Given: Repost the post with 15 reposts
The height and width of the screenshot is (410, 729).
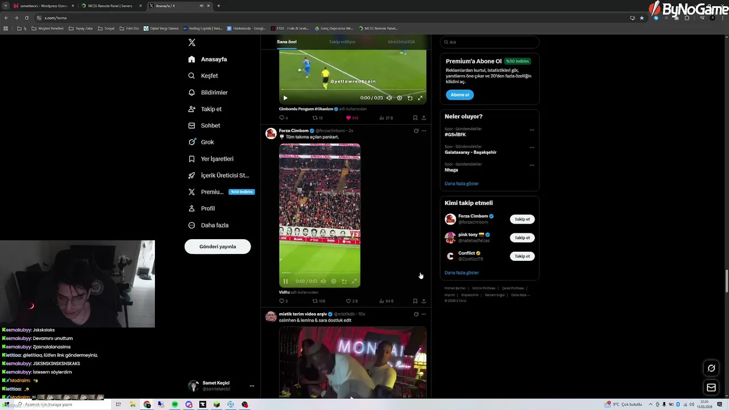Looking at the screenshot, I should [317, 118].
